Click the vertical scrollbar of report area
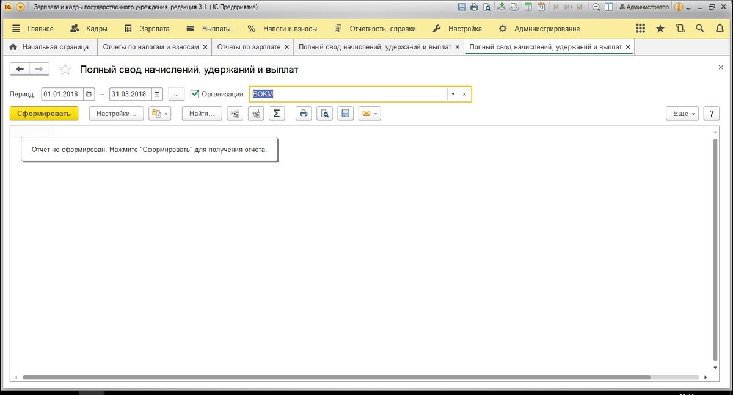The height and width of the screenshot is (395, 733). (x=715, y=248)
